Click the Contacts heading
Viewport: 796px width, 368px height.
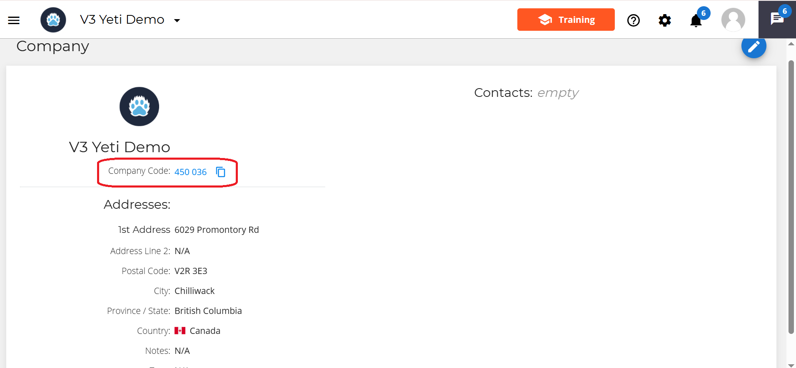coord(503,93)
